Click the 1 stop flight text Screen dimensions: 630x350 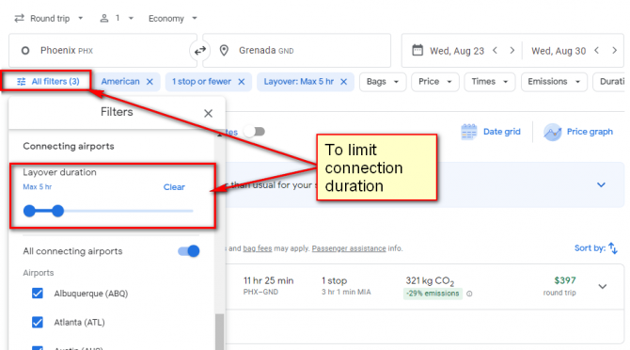pos(334,281)
